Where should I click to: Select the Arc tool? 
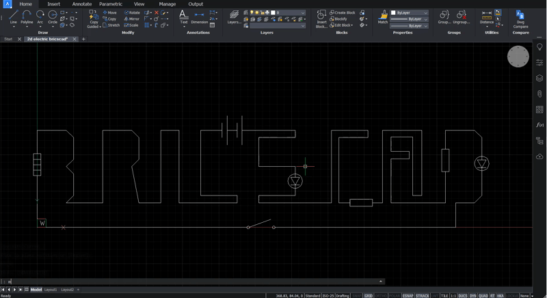(x=40, y=16)
